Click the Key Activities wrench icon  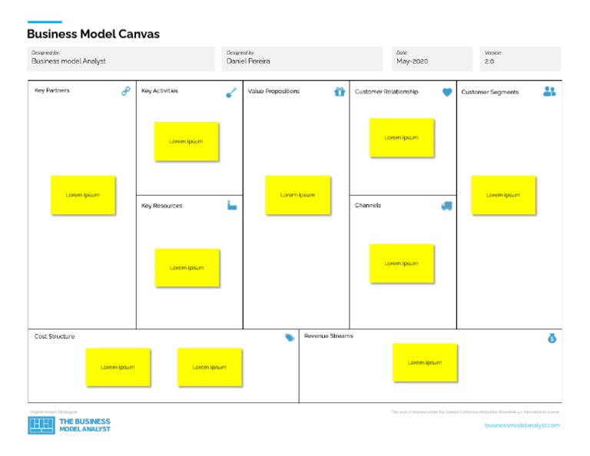pos(231,92)
